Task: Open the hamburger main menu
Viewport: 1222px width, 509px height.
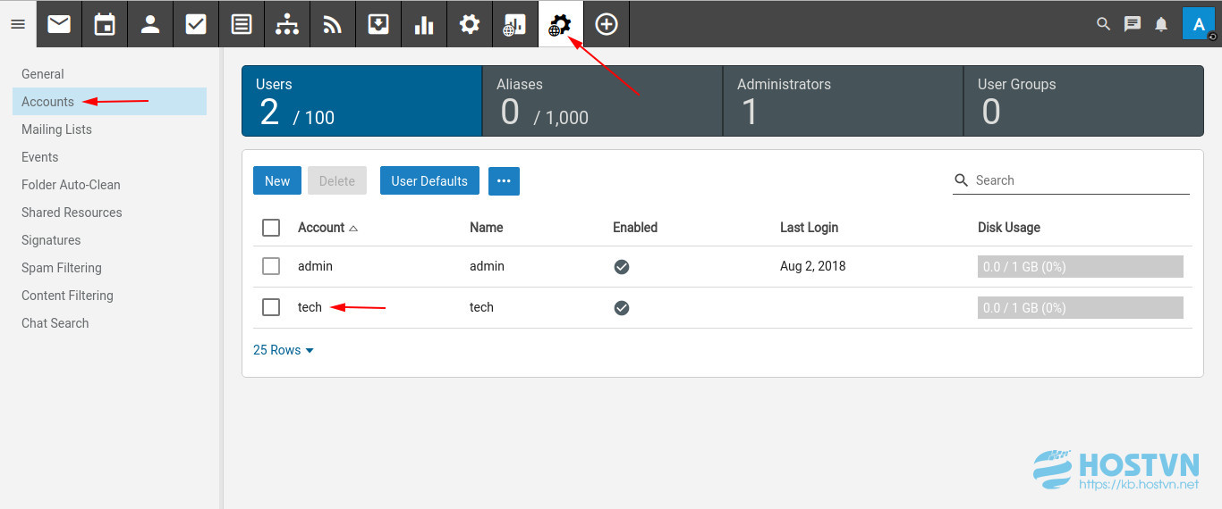Action: 17,24
